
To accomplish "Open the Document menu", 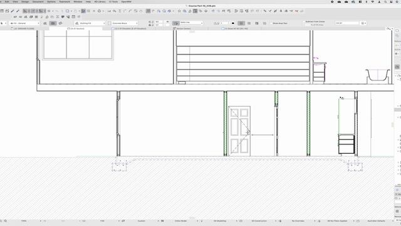I will [38, 2].
